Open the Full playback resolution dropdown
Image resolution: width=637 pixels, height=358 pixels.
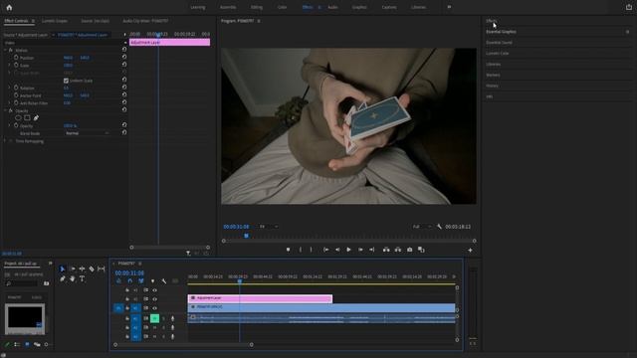point(422,227)
